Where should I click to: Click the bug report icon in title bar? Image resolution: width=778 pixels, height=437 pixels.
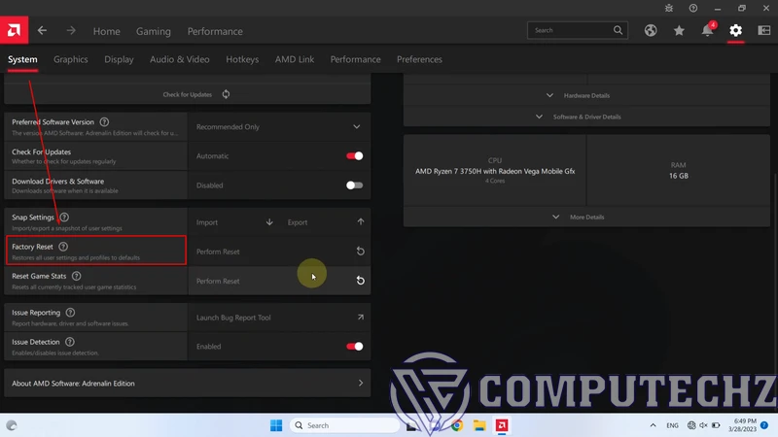point(669,8)
